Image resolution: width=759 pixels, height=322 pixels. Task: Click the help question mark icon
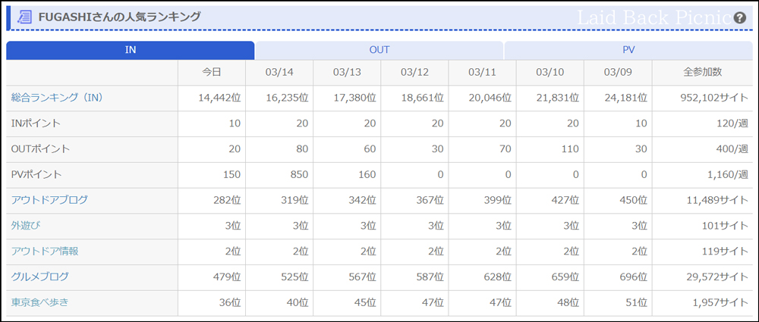pyautogui.click(x=739, y=18)
